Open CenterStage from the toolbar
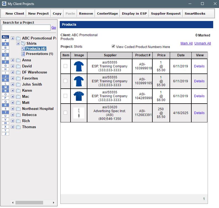Image resolution: width=219 pixels, height=208 pixels. [107, 14]
